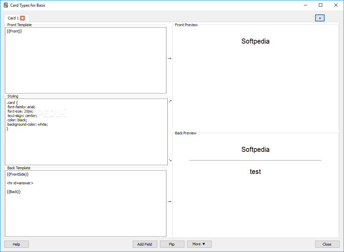
Task: Click the 'text-align: center;' line
Action: coord(22,116)
